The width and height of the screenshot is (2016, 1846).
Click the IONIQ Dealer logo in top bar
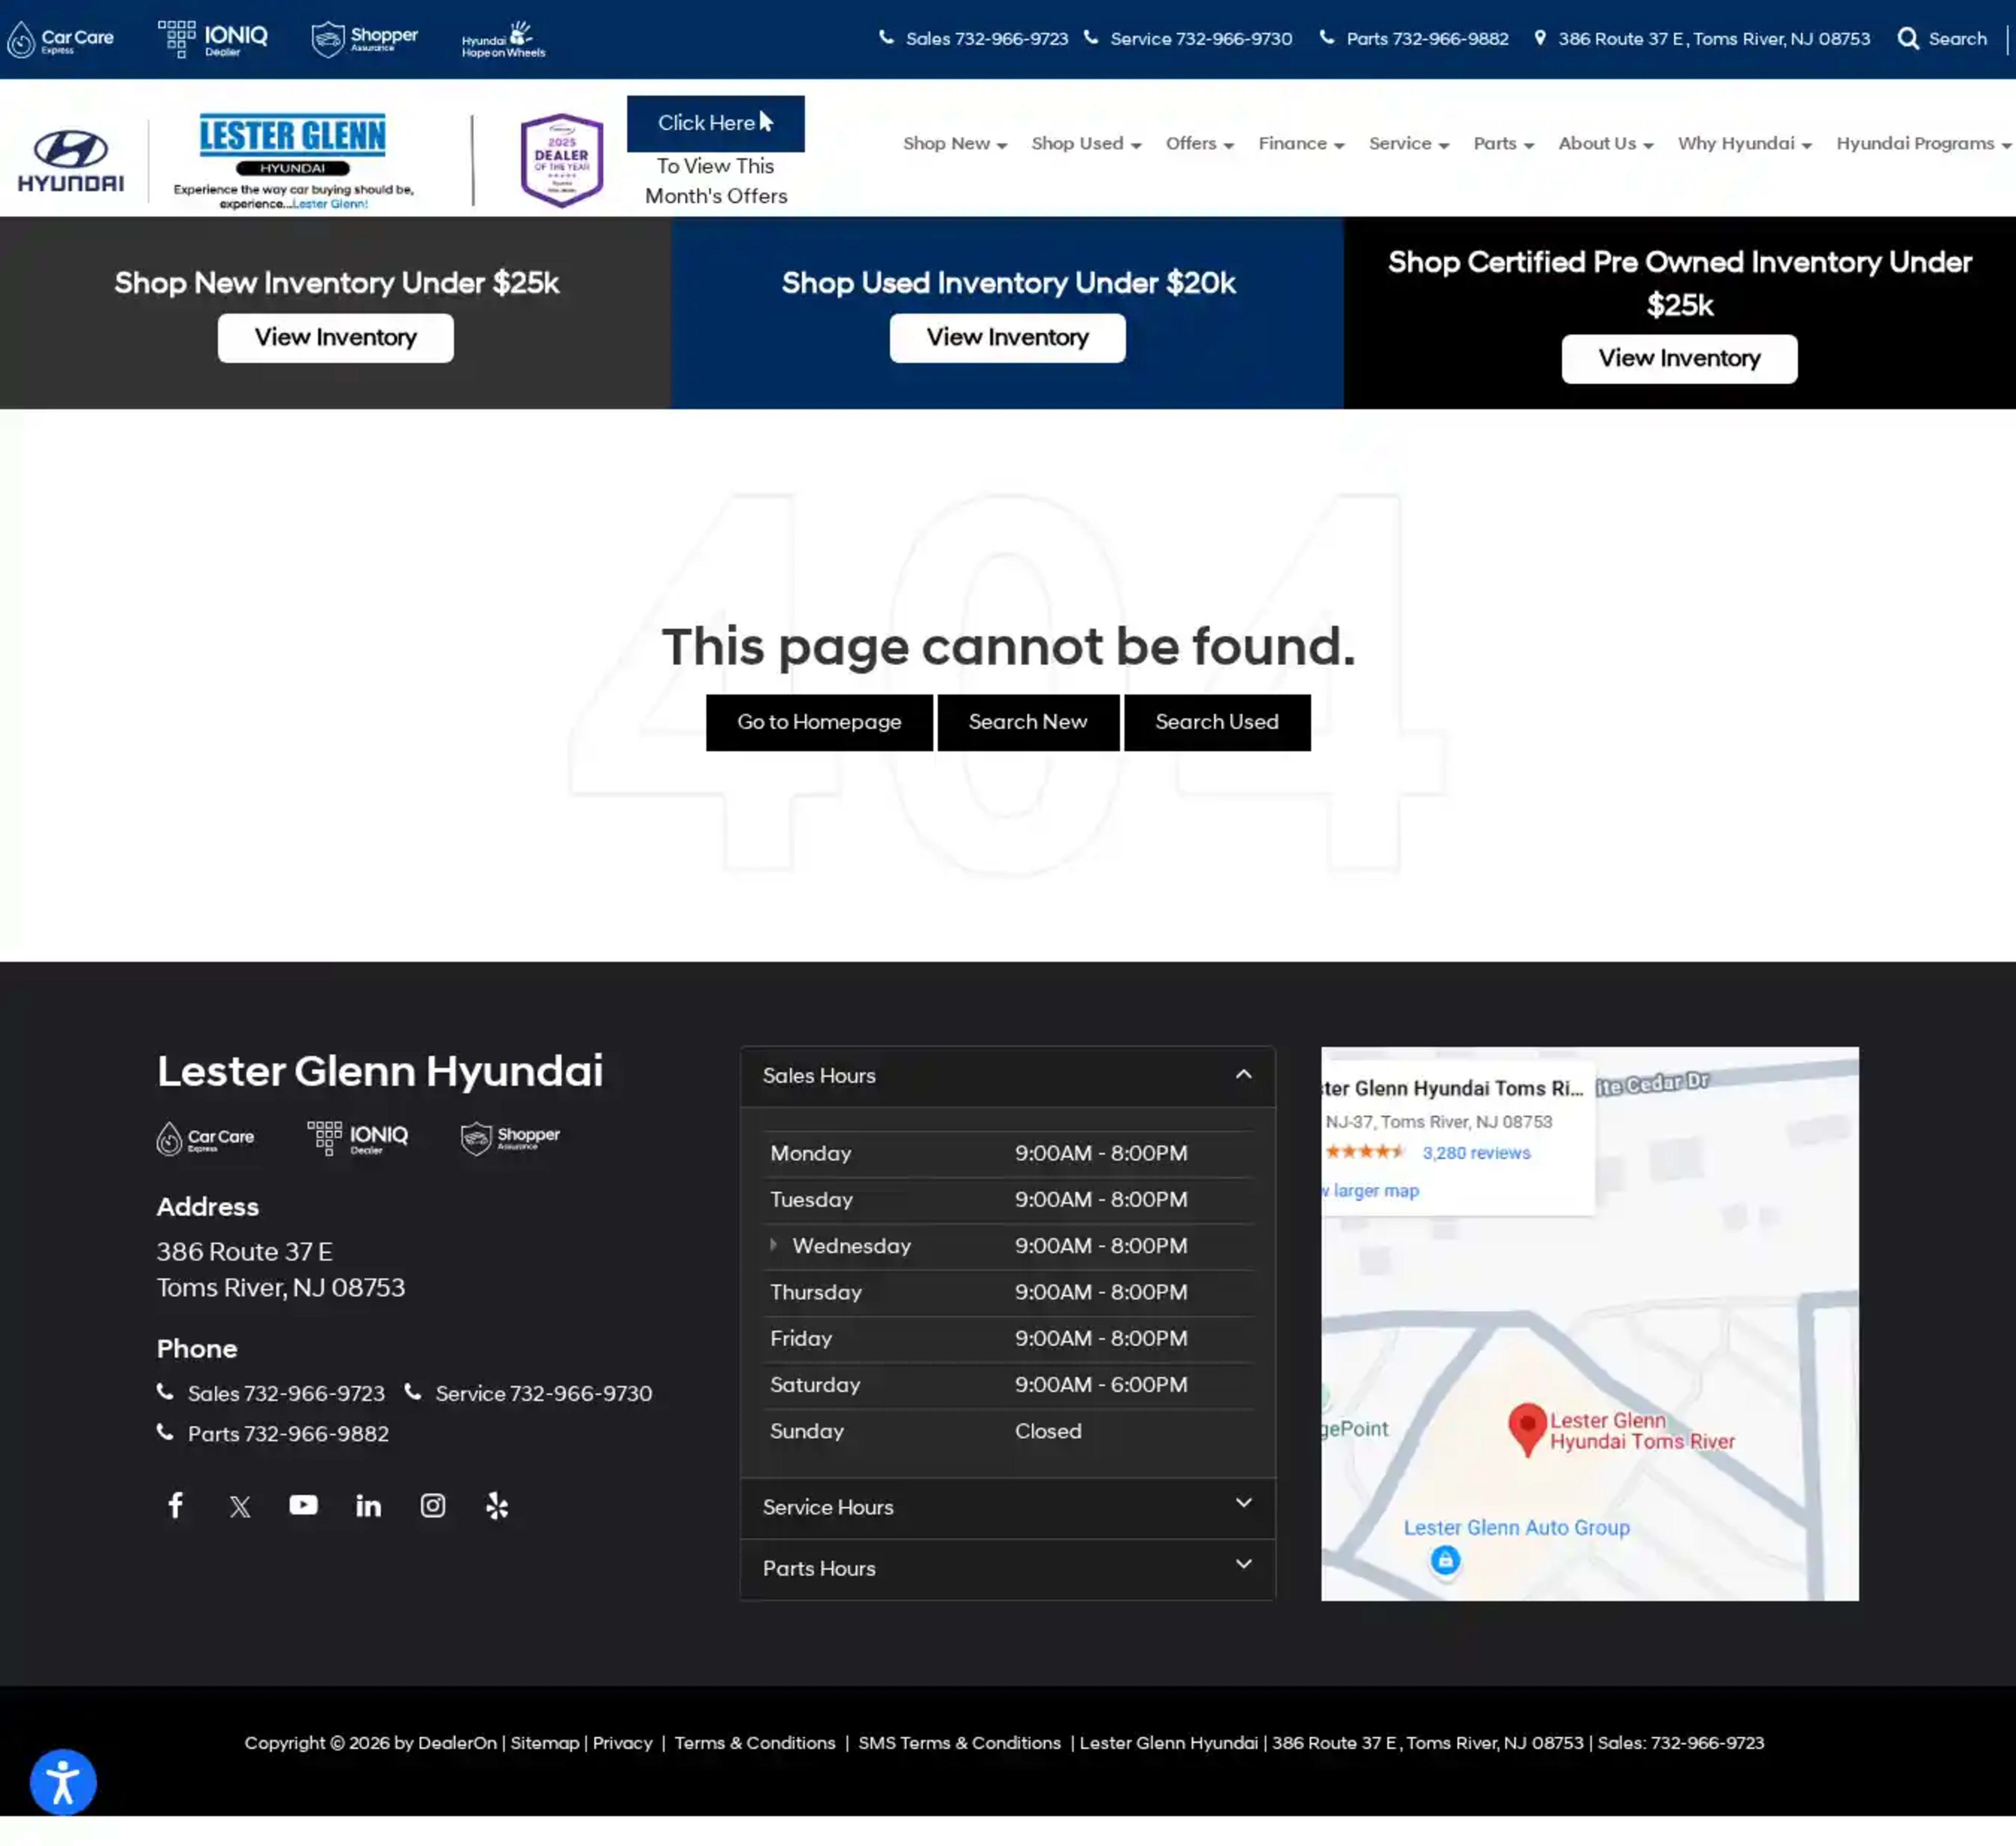pyautogui.click(x=213, y=39)
